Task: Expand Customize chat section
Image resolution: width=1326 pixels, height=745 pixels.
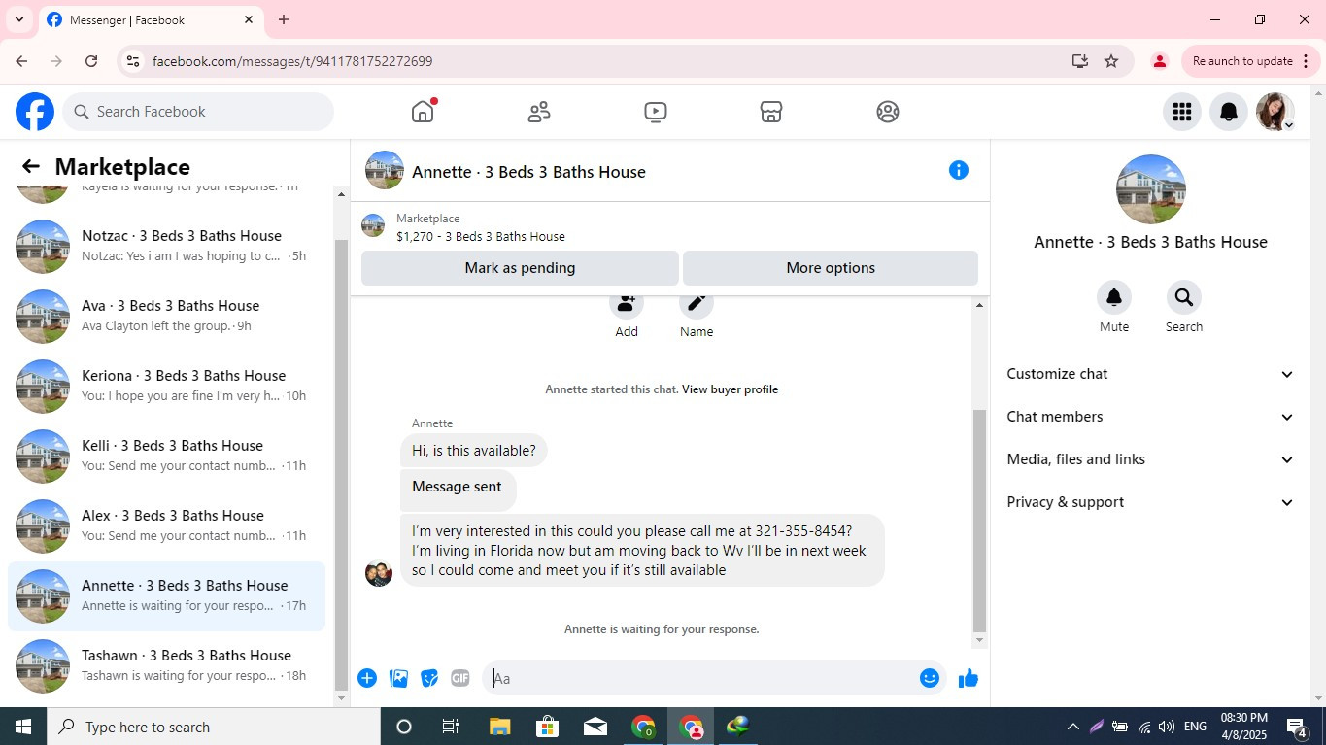Action: coord(1150,374)
